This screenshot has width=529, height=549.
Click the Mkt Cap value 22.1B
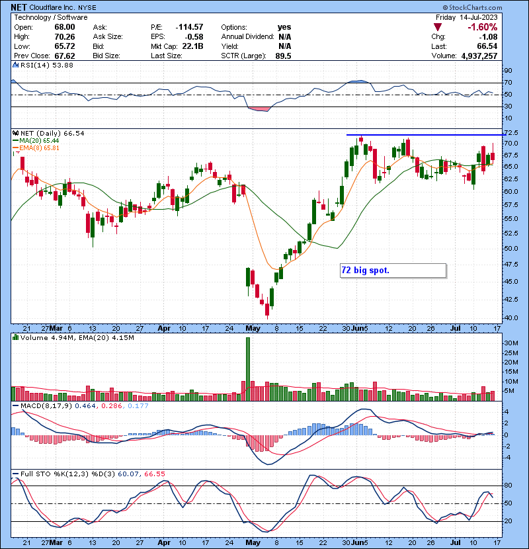coord(193,46)
